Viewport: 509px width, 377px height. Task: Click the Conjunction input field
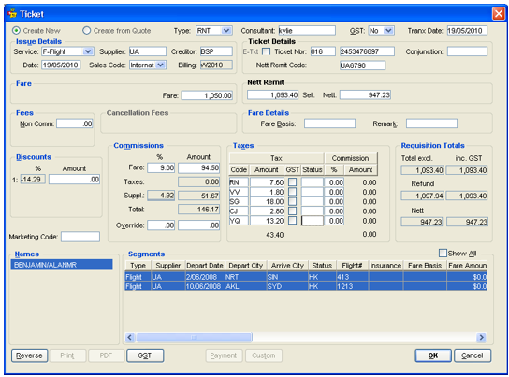467,51
